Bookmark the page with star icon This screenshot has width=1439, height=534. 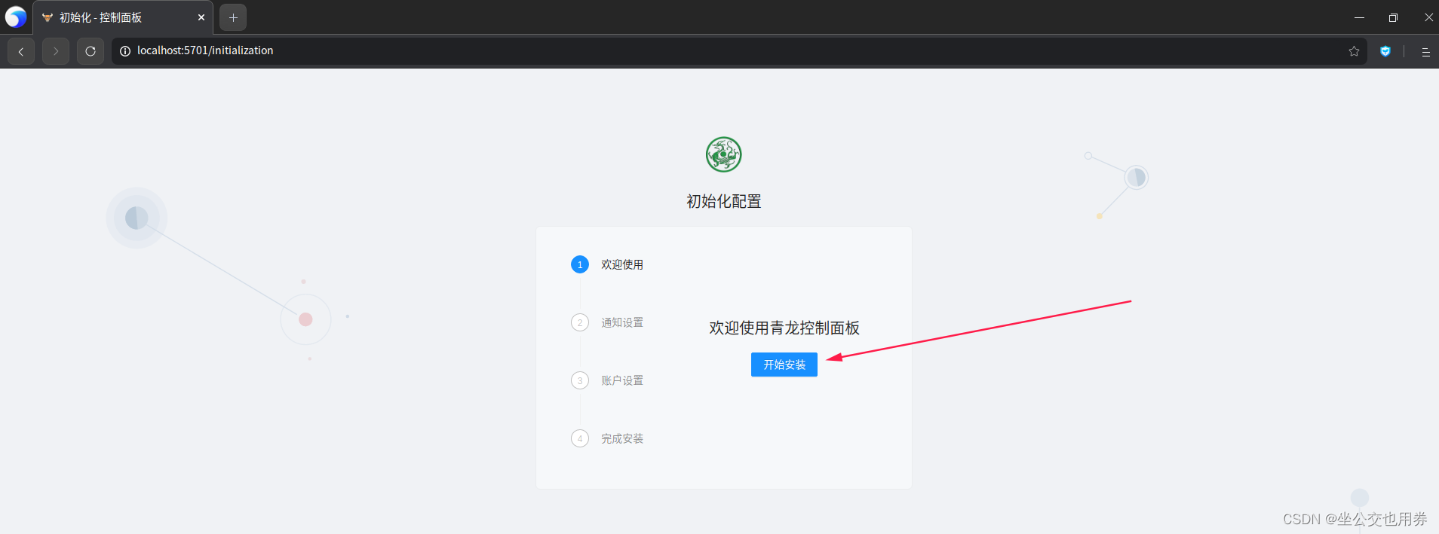(1354, 51)
